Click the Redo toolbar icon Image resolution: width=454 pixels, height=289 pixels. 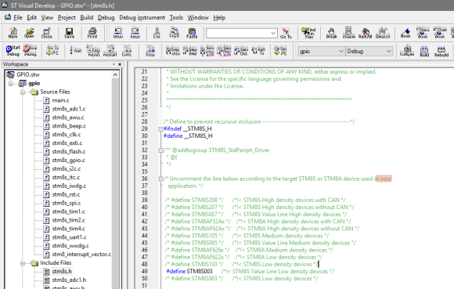point(135,33)
